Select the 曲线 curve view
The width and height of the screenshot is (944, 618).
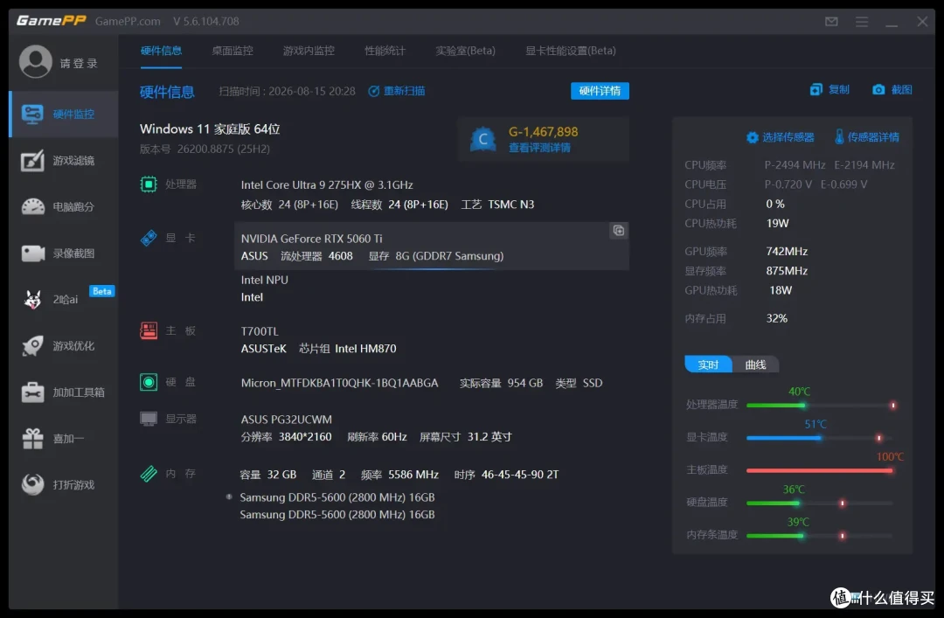tap(755, 365)
